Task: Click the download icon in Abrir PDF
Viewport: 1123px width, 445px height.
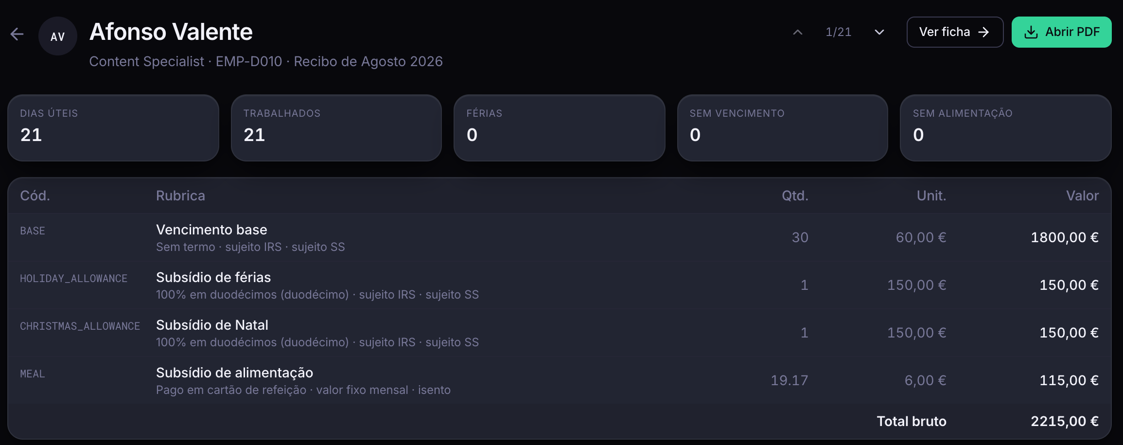Action: 1031,32
